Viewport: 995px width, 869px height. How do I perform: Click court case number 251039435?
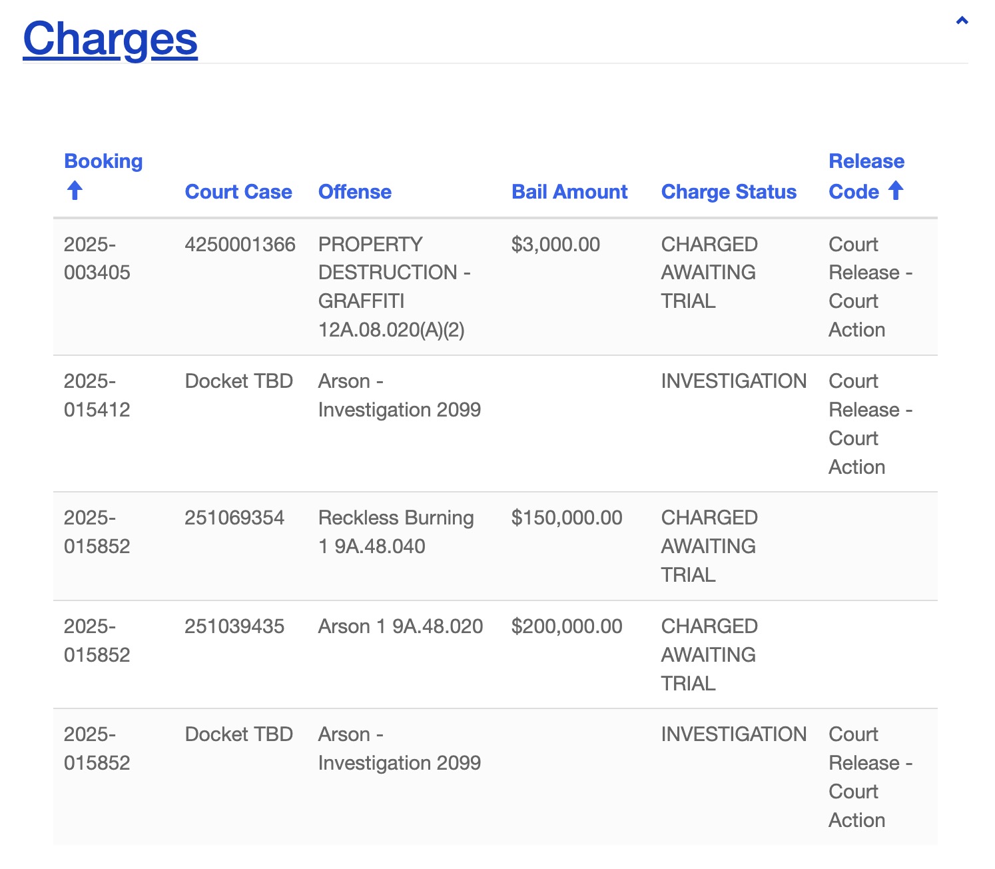(x=234, y=626)
